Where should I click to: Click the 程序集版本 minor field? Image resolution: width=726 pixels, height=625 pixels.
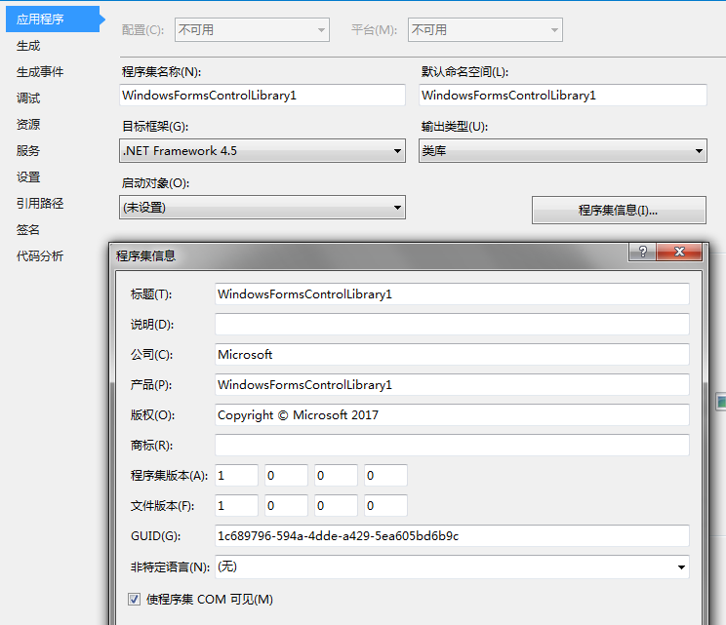[286, 476]
